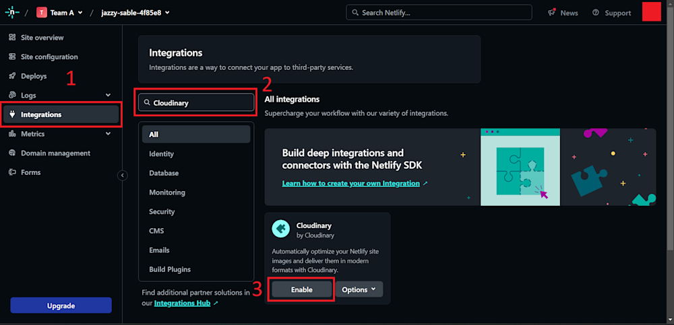Click the Deploys rocket icon
Image resolution: width=674 pixels, height=325 pixels.
12,76
